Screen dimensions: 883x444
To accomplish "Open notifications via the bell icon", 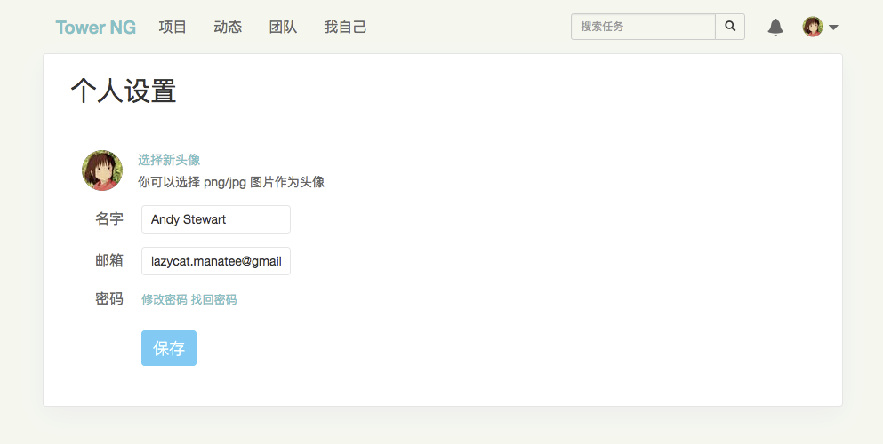I will (775, 28).
